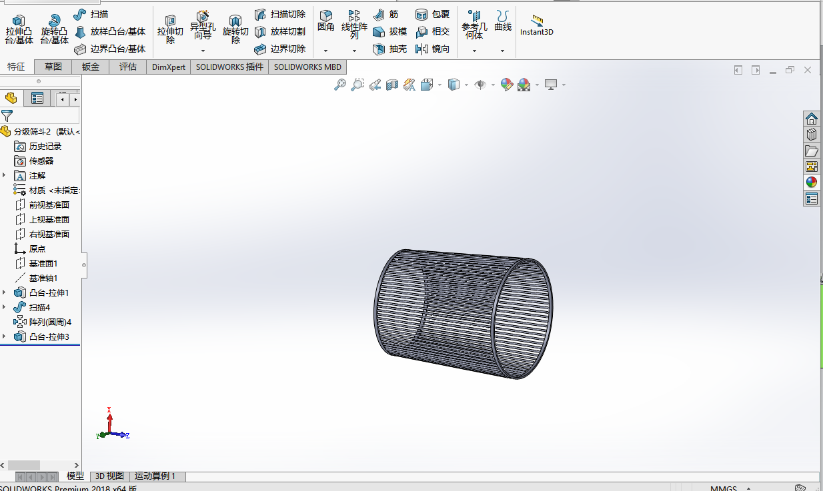Select the 旋转切除 revolved cut tool

[235, 31]
